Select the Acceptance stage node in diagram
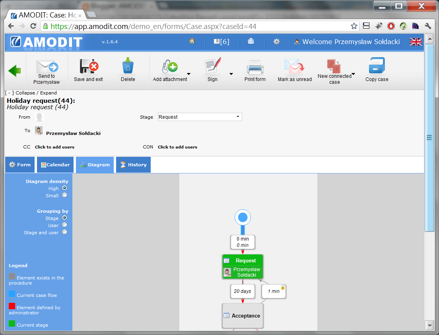The width and height of the screenshot is (439, 335). [x=243, y=316]
